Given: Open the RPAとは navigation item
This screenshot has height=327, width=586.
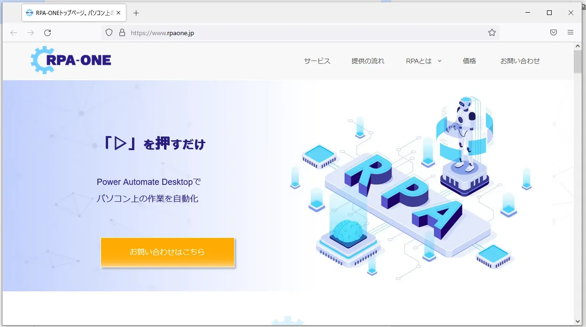Looking at the screenshot, I should 419,61.
